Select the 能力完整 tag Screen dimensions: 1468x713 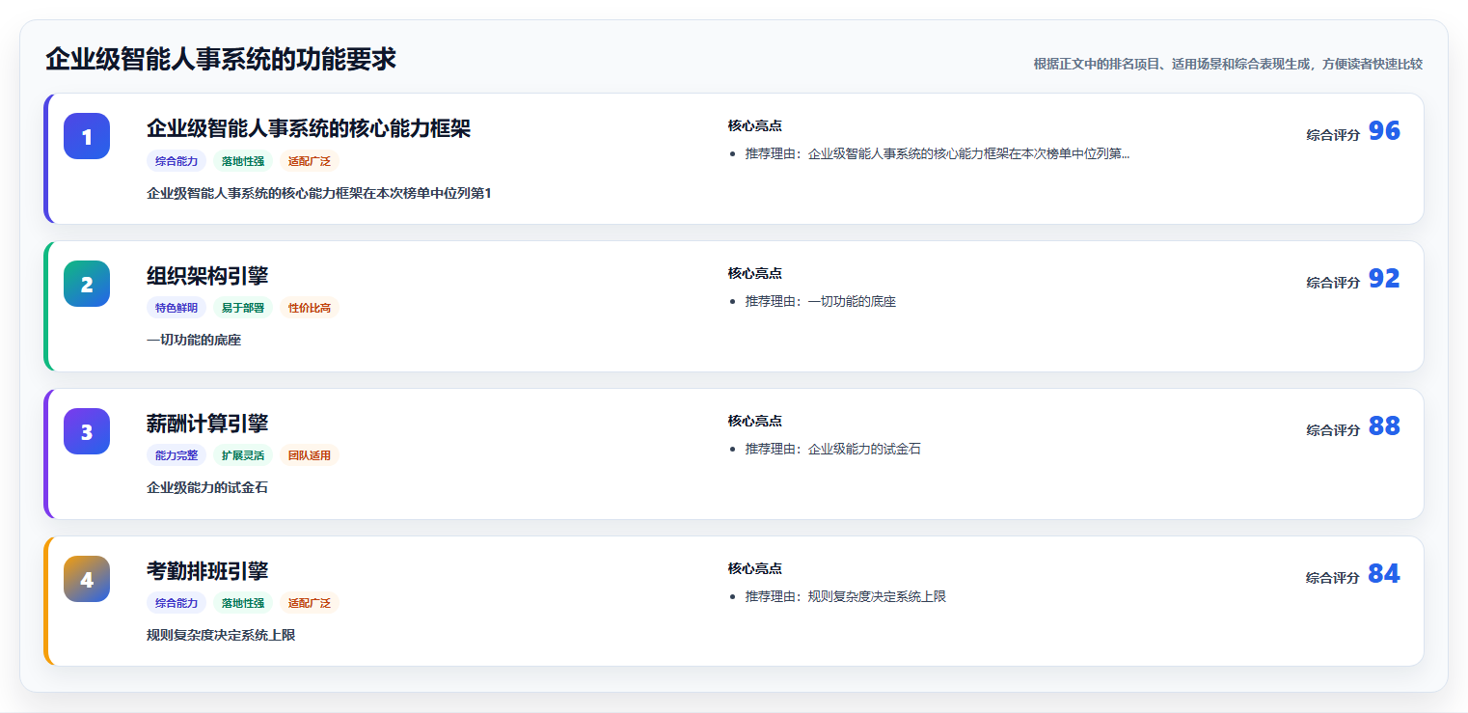click(177, 455)
